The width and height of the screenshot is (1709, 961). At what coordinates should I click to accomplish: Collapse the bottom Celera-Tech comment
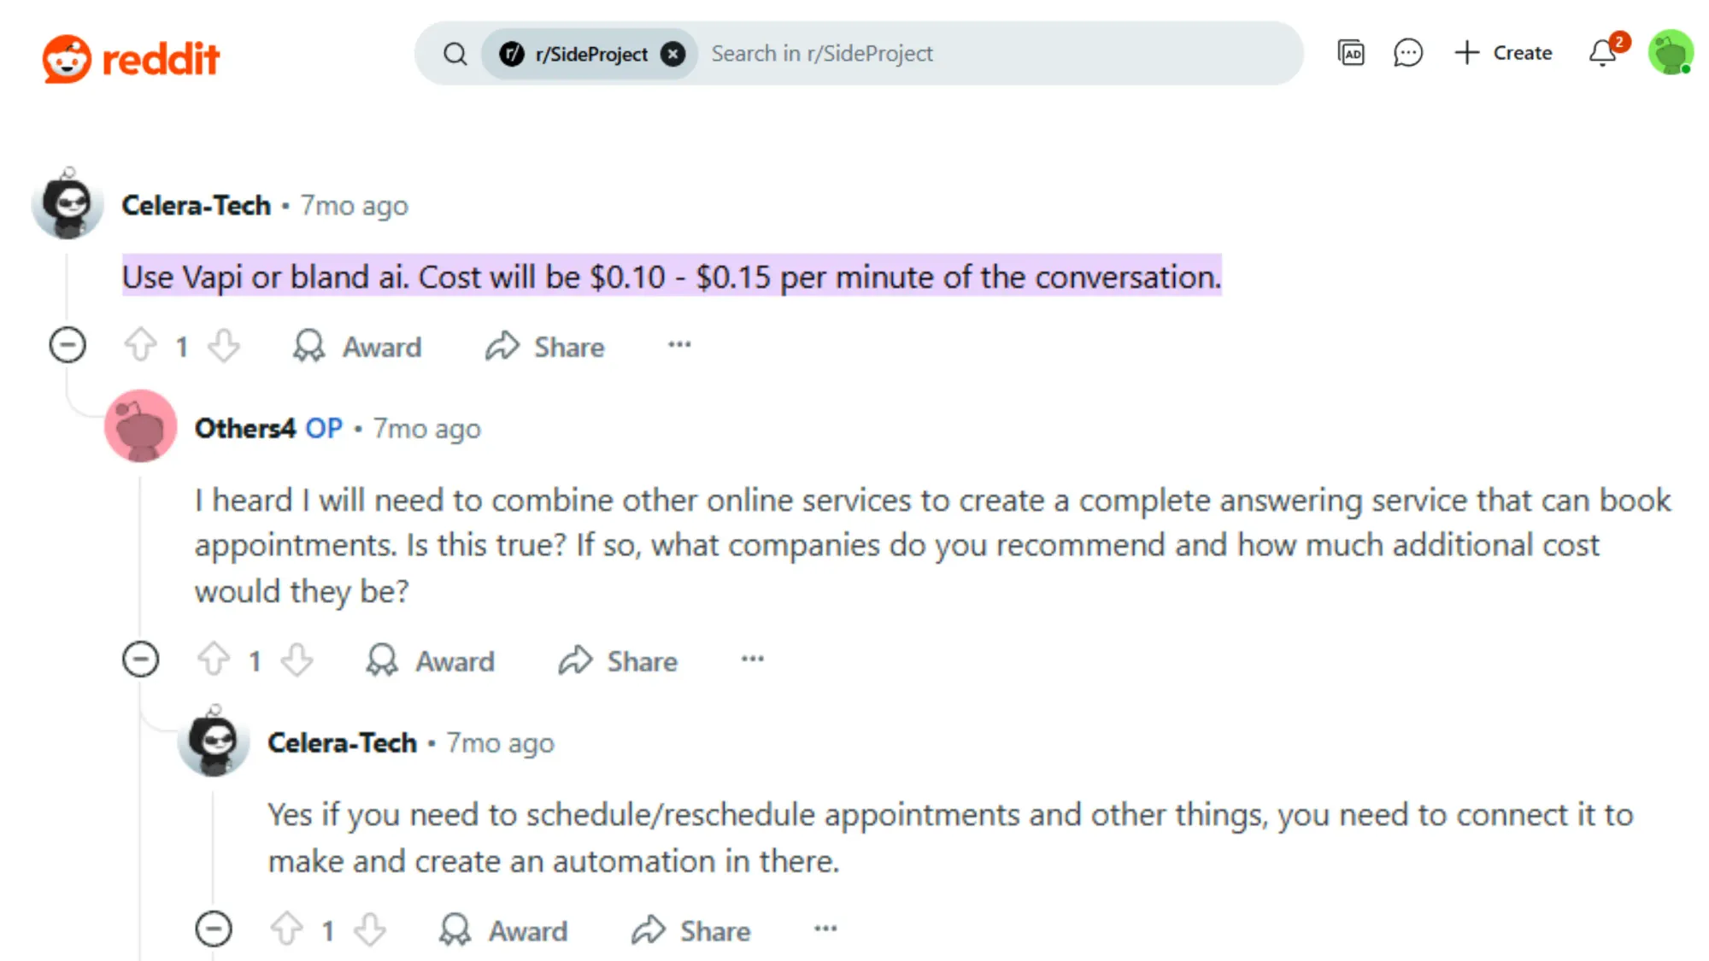(214, 929)
